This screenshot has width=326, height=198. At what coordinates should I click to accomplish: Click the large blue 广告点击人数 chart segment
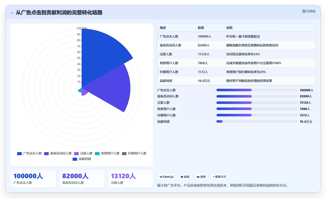pyautogui.click(x=102, y=56)
